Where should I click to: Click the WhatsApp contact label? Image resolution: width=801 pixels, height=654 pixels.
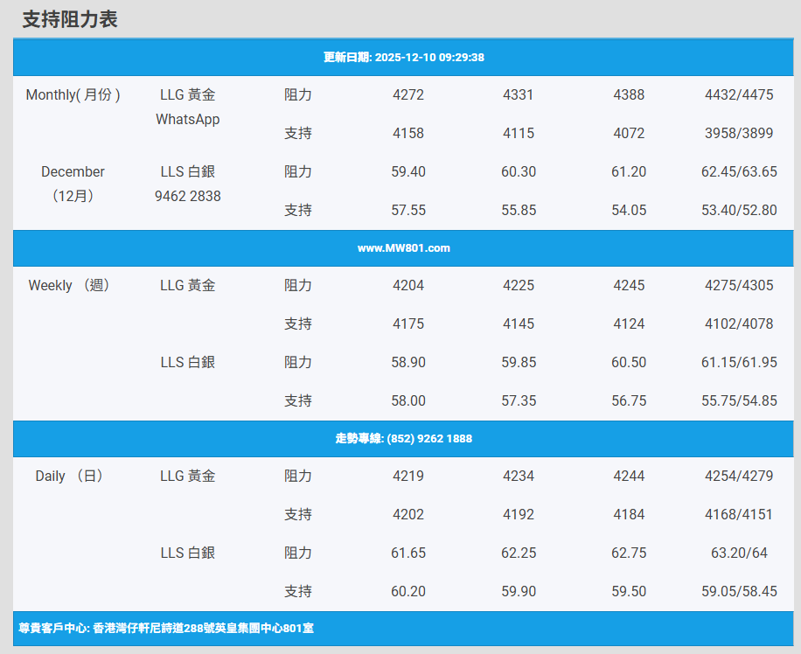click(x=187, y=119)
